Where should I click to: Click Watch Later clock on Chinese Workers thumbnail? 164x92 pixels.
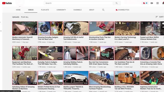tap(163, 24)
